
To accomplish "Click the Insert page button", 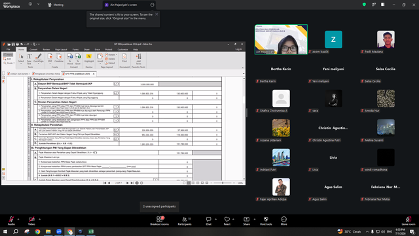I will point(100,59).
